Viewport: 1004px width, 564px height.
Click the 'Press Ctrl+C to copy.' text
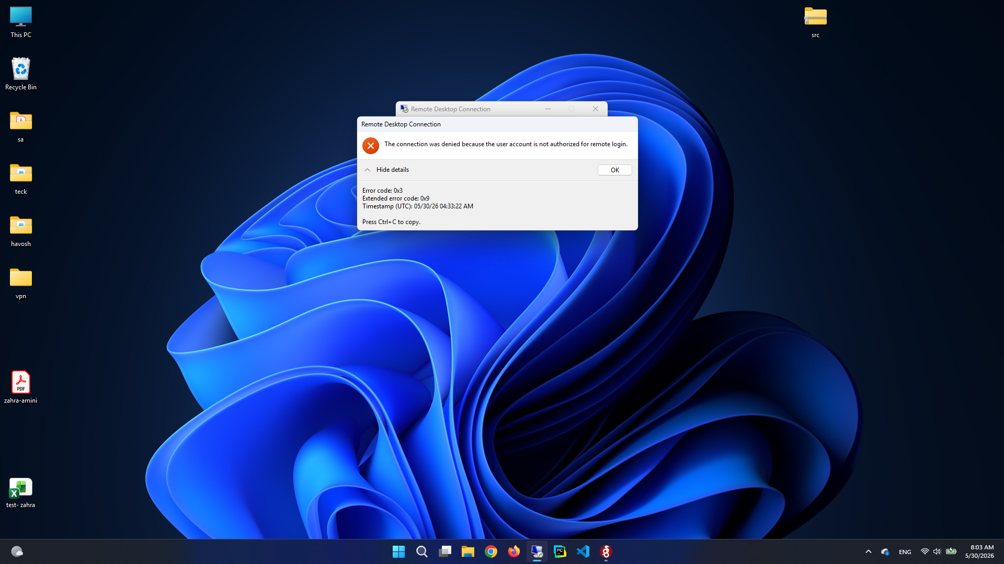(391, 222)
